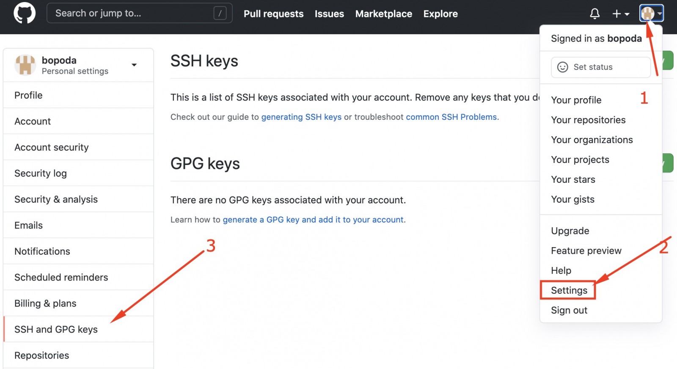
Task: Open the caret dropdown beside the avatar
Action: point(660,13)
